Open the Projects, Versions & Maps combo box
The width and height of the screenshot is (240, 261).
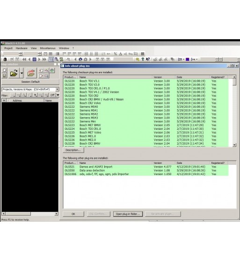coord(30,89)
